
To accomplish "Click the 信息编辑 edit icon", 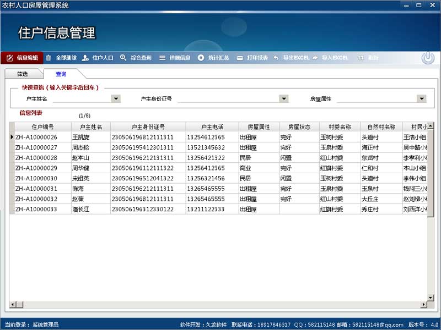I will 9,58.
